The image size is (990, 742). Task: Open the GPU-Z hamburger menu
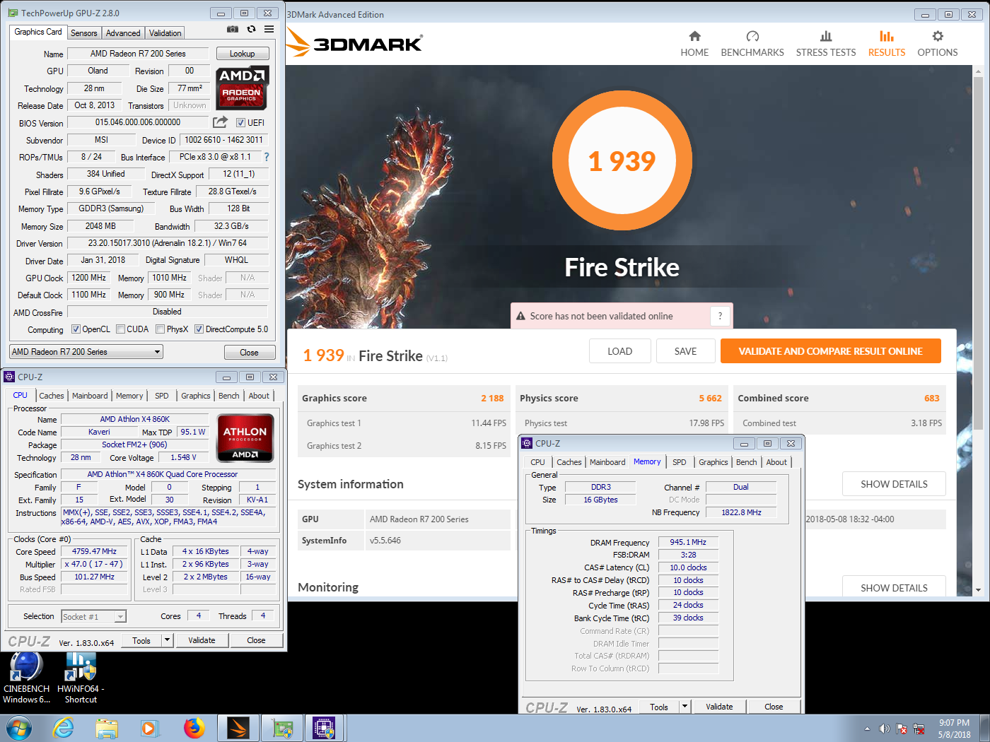[269, 29]
